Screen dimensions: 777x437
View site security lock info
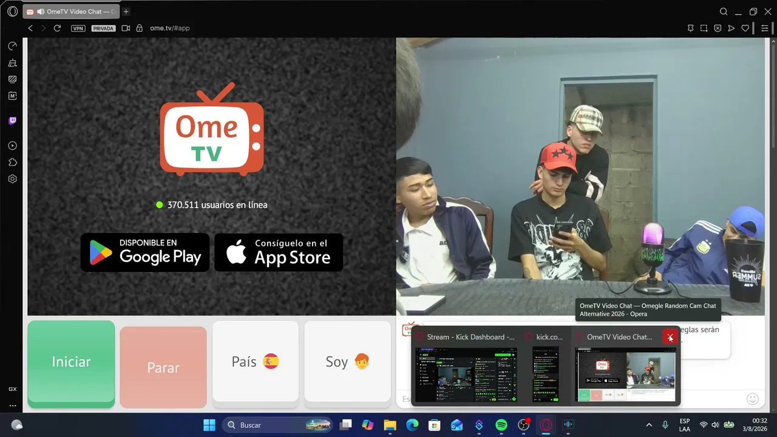click(139, 28)
